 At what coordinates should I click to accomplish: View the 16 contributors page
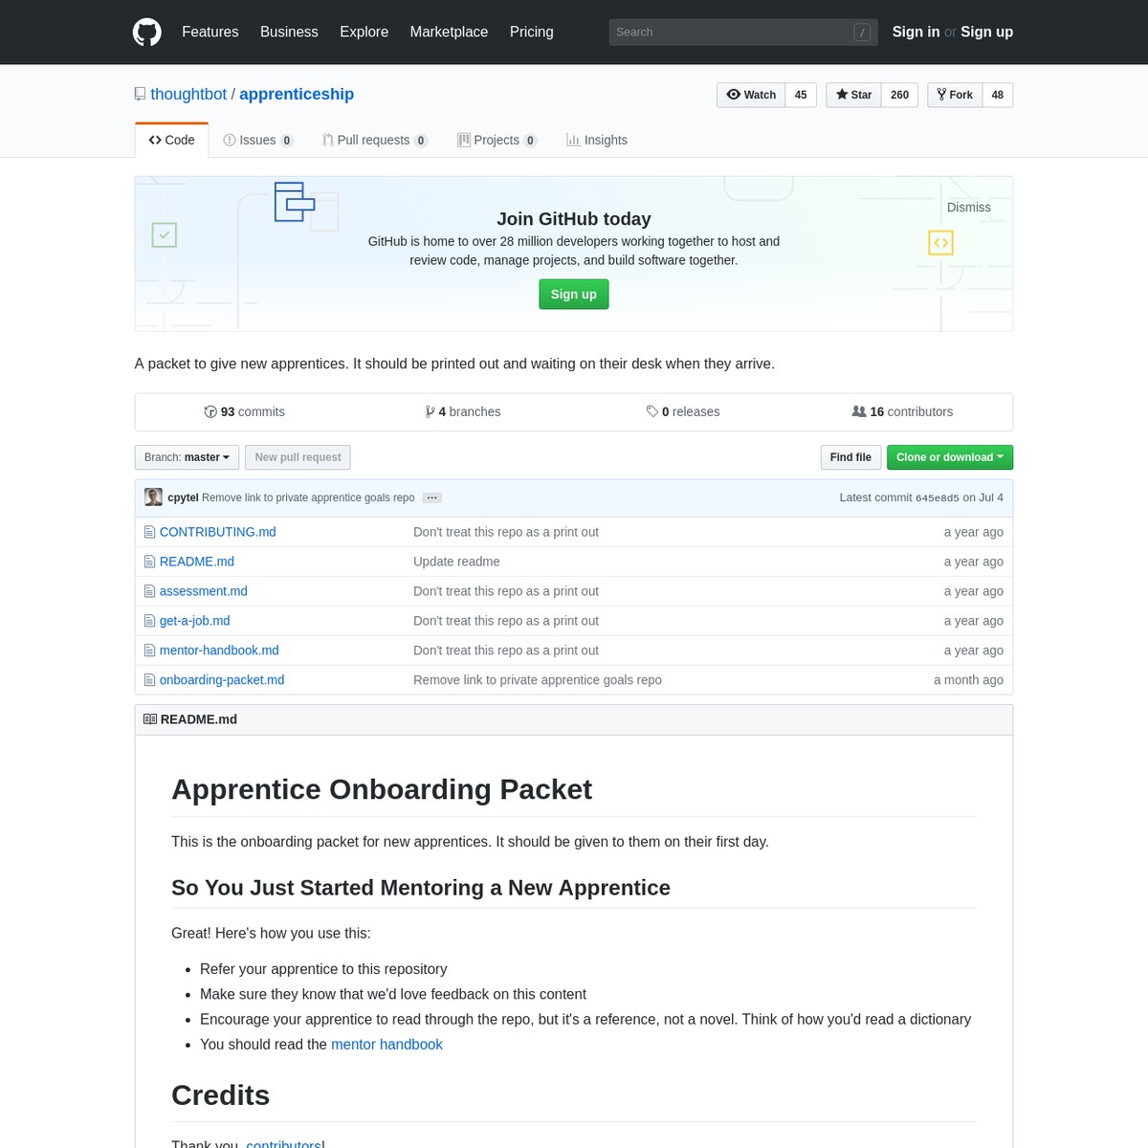(x=902, y=411)
